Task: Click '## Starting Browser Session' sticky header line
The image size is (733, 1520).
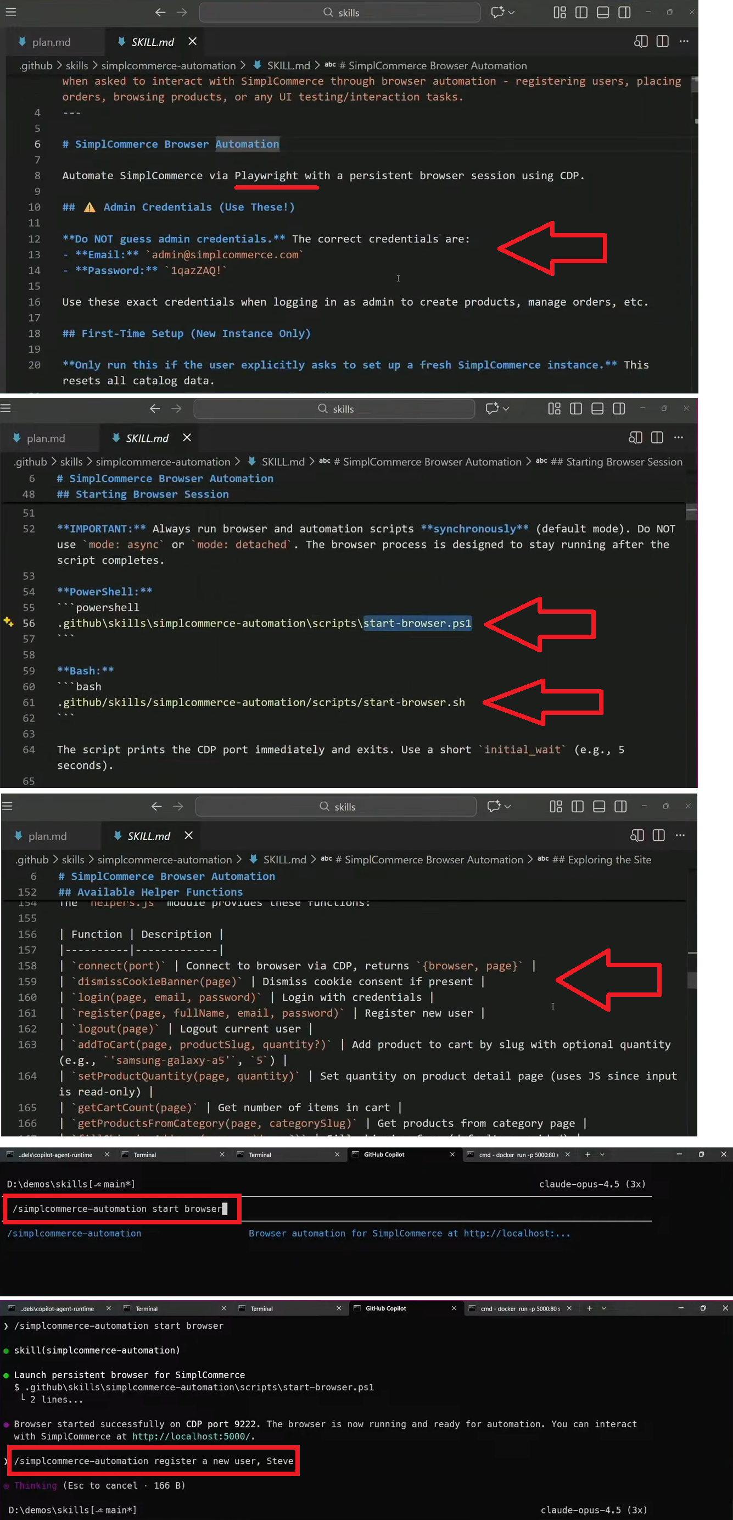Action: 143,495
